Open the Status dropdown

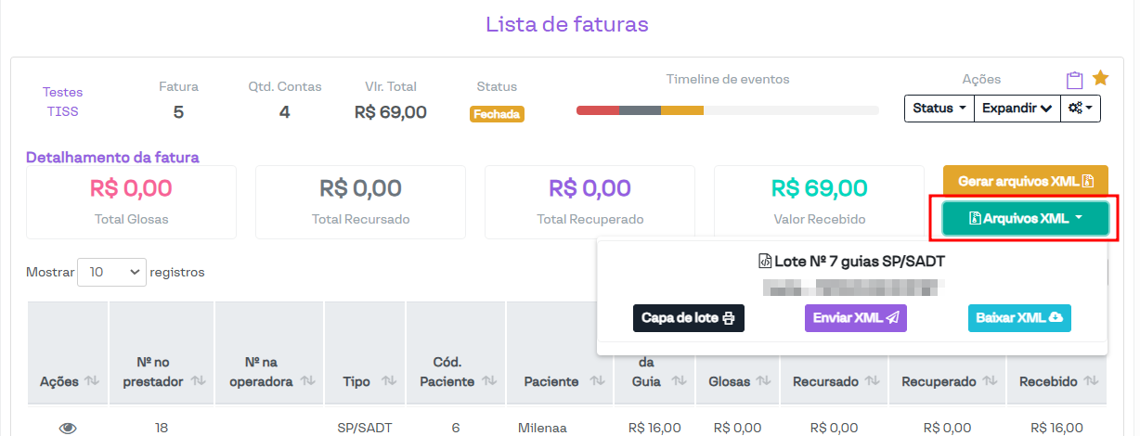coord(939,109)
